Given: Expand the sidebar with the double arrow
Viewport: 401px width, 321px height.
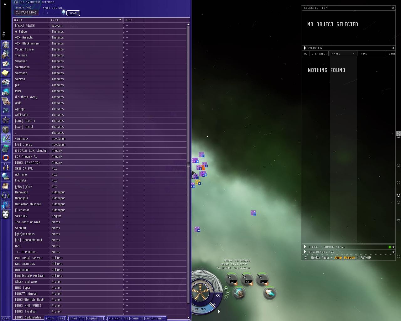Looking at the screenshot, I should 5,4.
